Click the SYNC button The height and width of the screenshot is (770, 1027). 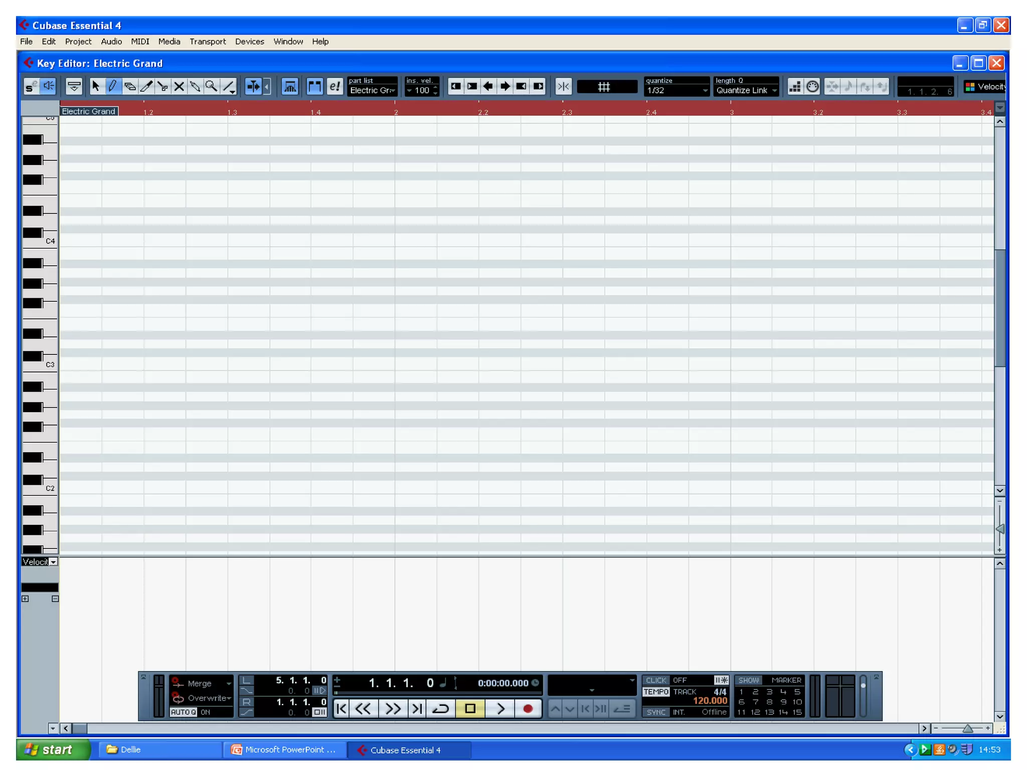(x=656, y=712)
